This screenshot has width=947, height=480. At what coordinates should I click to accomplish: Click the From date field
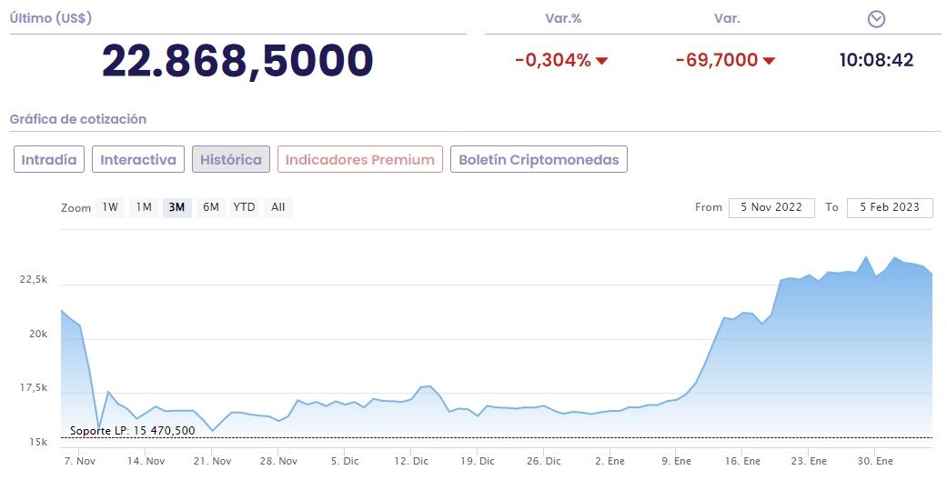click(771, 207)
